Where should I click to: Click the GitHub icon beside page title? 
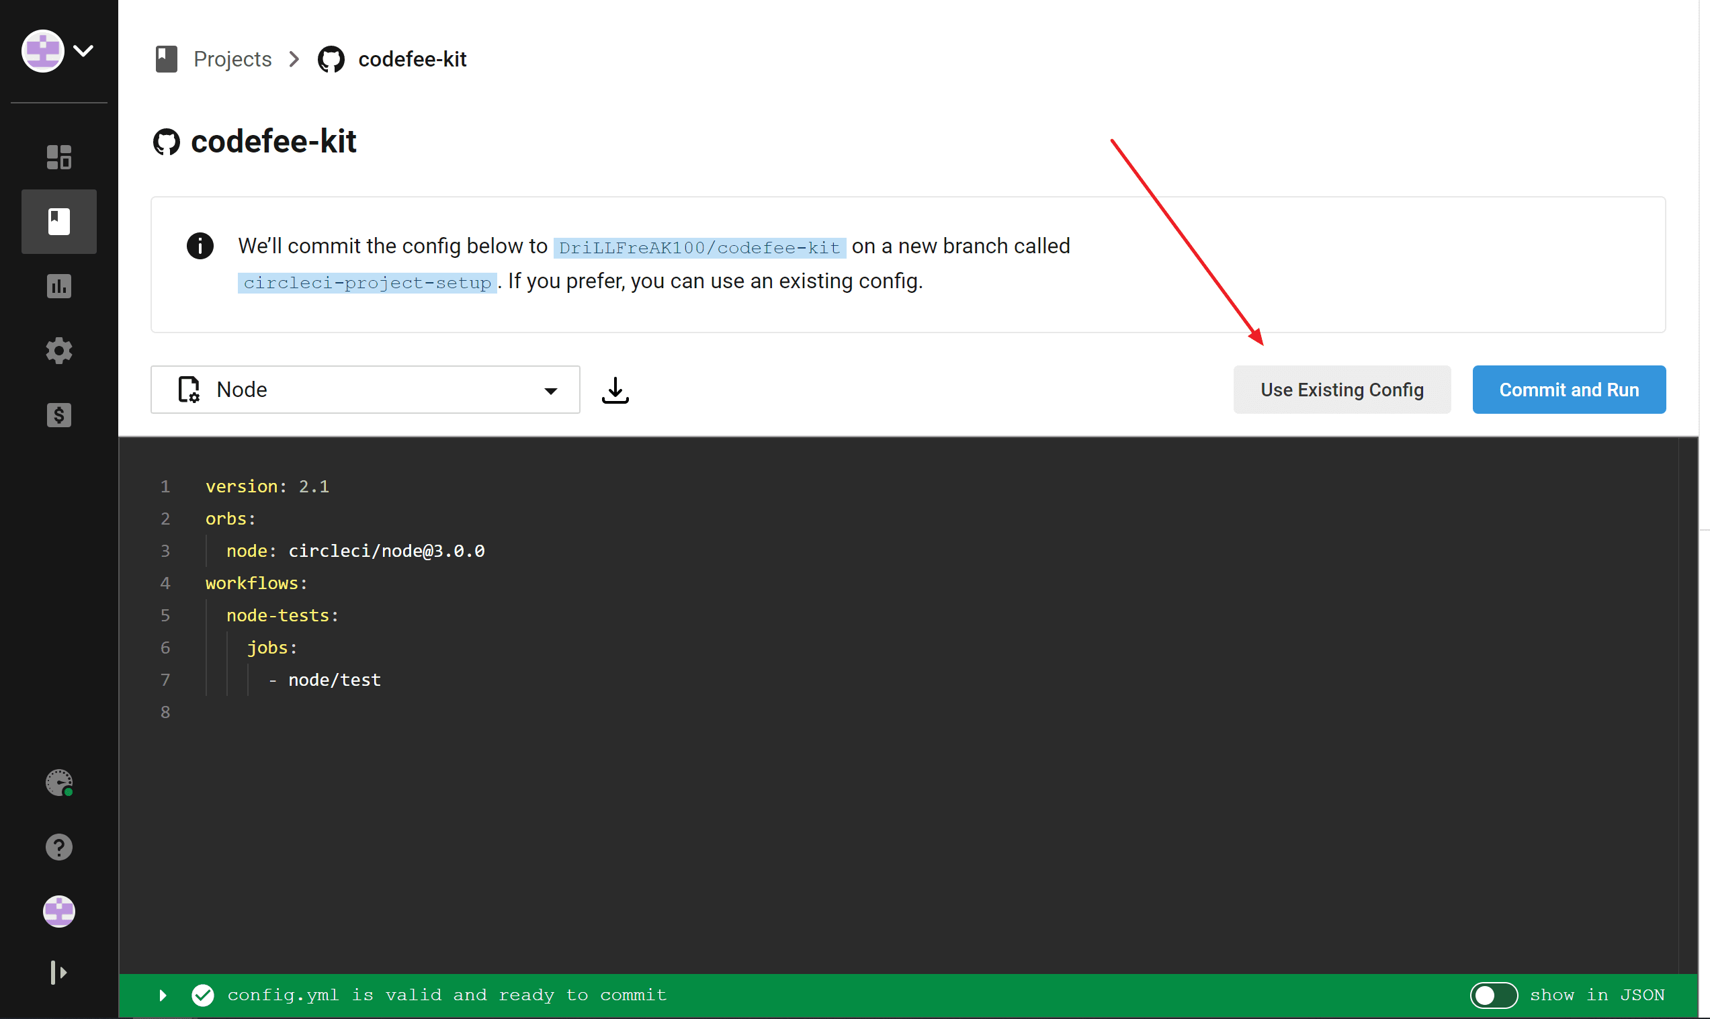(166, 142)
